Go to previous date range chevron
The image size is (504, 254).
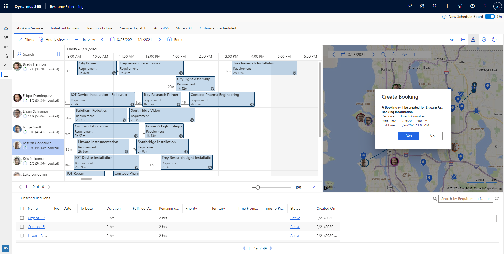tap(102, 40)
